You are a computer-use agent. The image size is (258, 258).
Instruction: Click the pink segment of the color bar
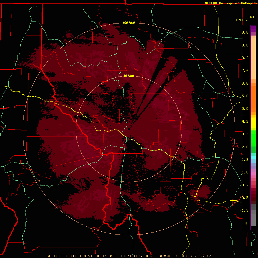[x=253, y=174]
